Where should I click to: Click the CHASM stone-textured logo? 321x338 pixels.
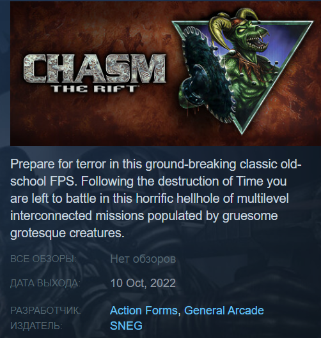coord(95,68)
